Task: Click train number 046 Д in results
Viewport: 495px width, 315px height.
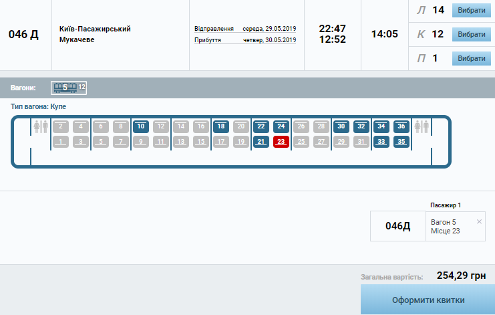Action: 23,35
